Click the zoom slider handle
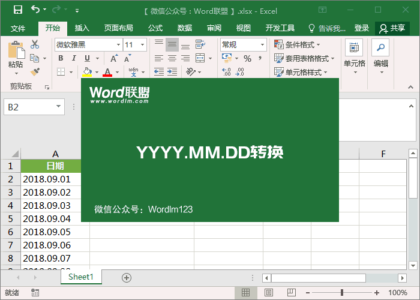The image size is (420, 300). (x=342, y=293)
